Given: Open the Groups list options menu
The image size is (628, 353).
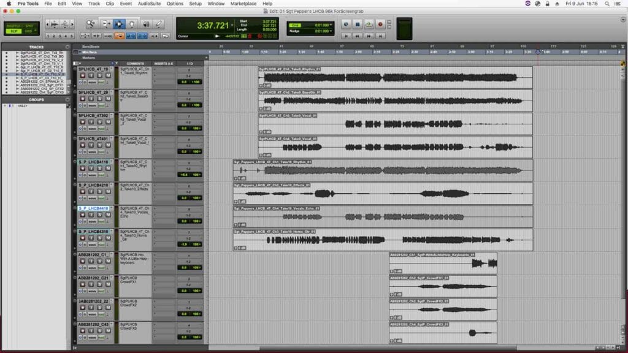Looking at the screenshot, I should coord(67,100).
